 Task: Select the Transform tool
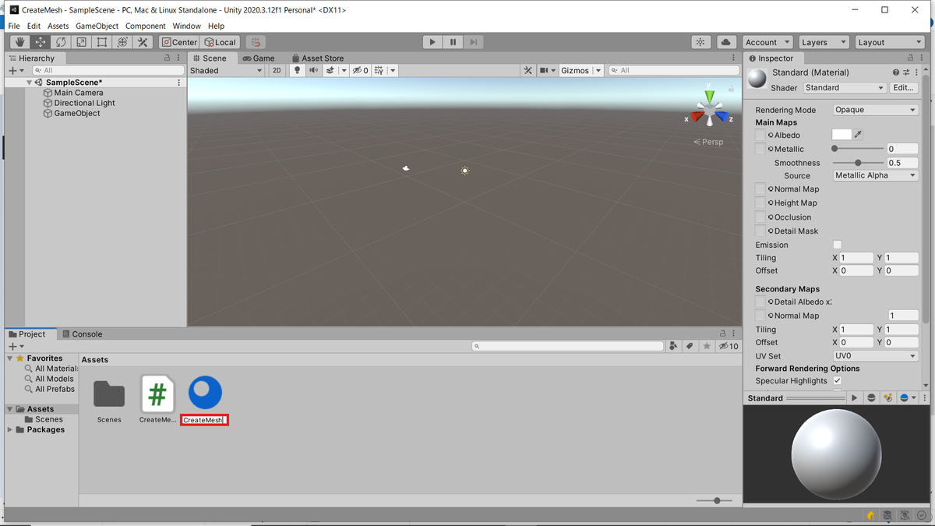pyautogui.click(x=122, y=42)
